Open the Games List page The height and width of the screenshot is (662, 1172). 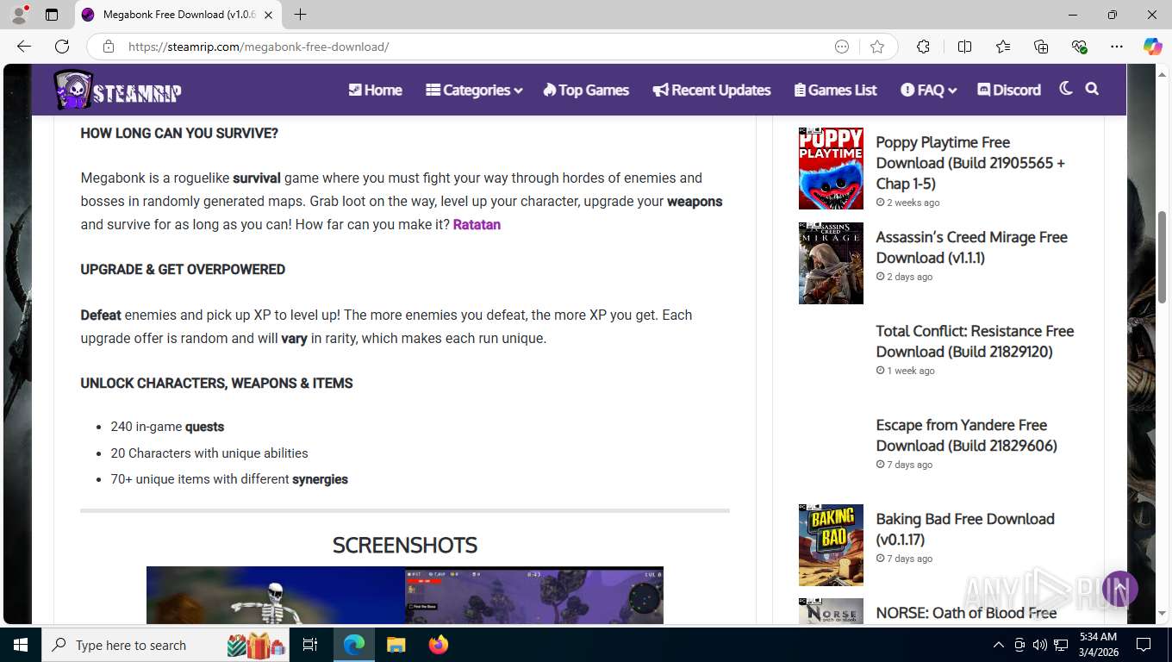835,90
